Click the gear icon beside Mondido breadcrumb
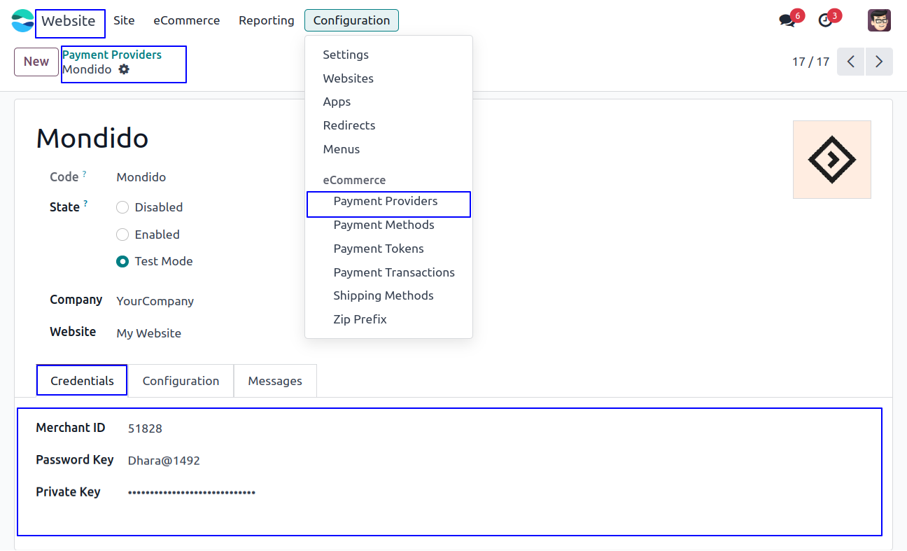Image resolution: width=907 pixels, height=551 pixels. (124, 69)
